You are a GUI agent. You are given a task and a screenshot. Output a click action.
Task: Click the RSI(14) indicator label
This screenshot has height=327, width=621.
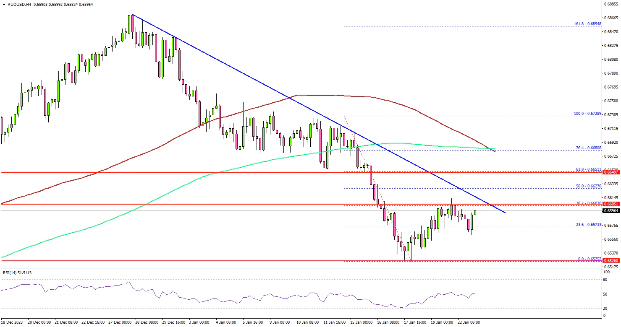[16, 273]
